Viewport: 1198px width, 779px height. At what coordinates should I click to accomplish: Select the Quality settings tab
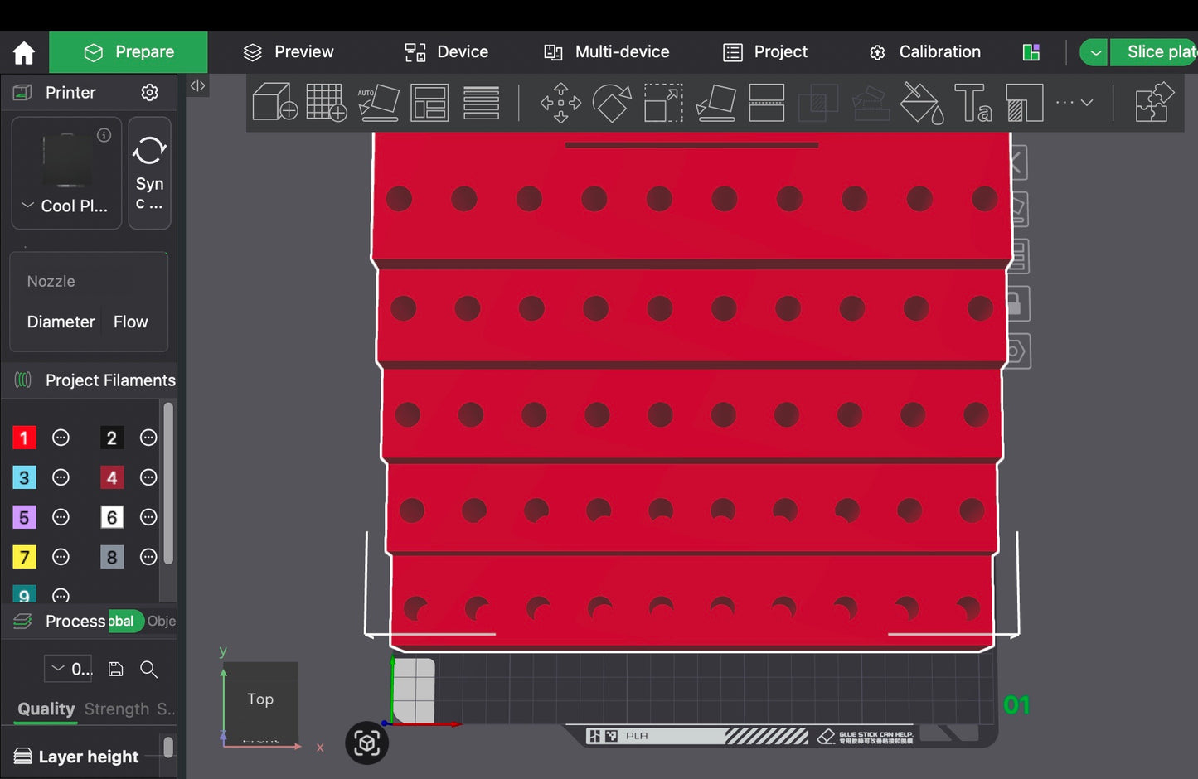46,709
